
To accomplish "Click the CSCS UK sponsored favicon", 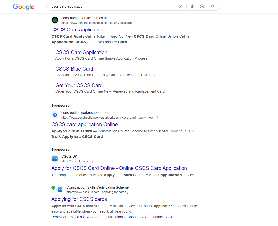I will (55, 159).
